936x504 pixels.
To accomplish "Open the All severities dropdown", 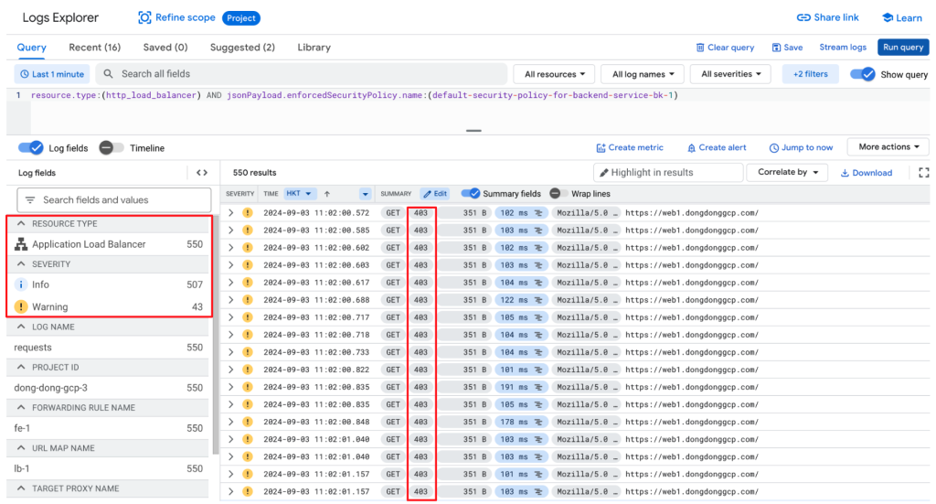I will click(730, 74).
